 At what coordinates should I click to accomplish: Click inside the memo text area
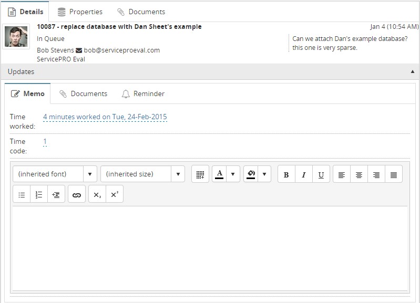[209, 247]
